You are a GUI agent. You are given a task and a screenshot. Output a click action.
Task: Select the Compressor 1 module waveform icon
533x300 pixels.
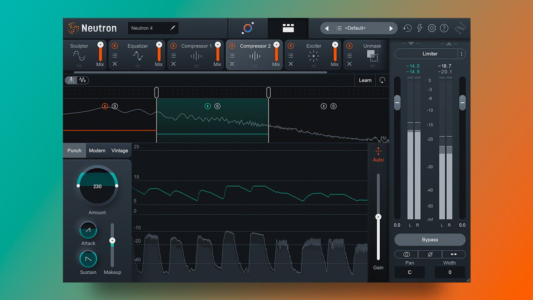coord(196,56)
